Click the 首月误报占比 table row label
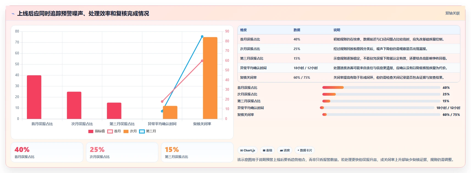This screenshot has width=471, height=173. pyautogui.click(x=250, y=39)
